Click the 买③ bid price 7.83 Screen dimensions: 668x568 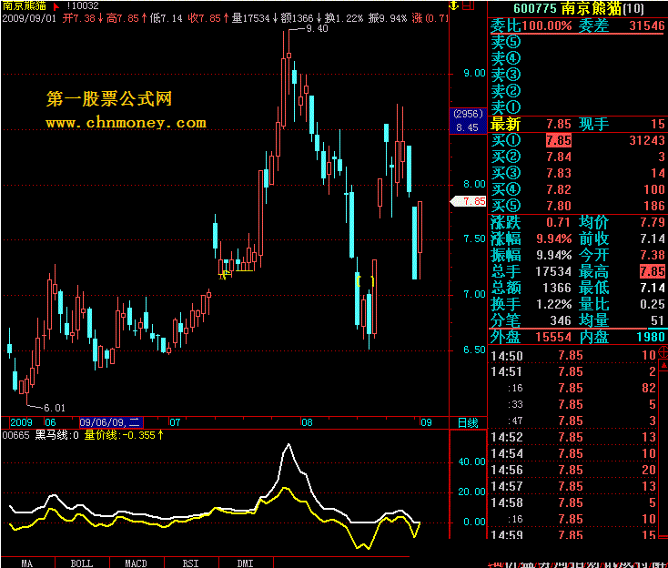[559, 173]
